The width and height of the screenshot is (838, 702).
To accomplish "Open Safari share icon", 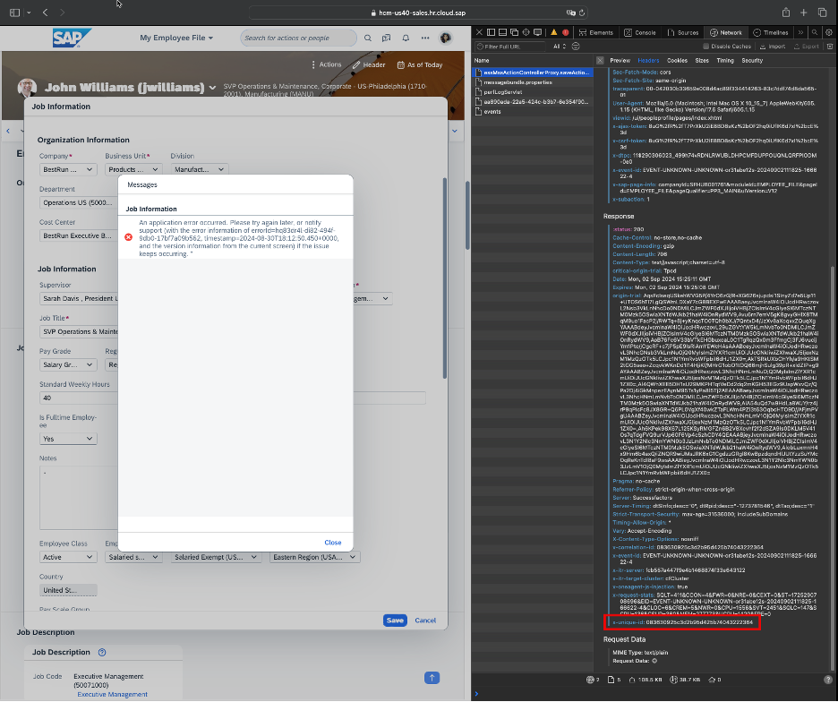I will [x=786, y=13].
